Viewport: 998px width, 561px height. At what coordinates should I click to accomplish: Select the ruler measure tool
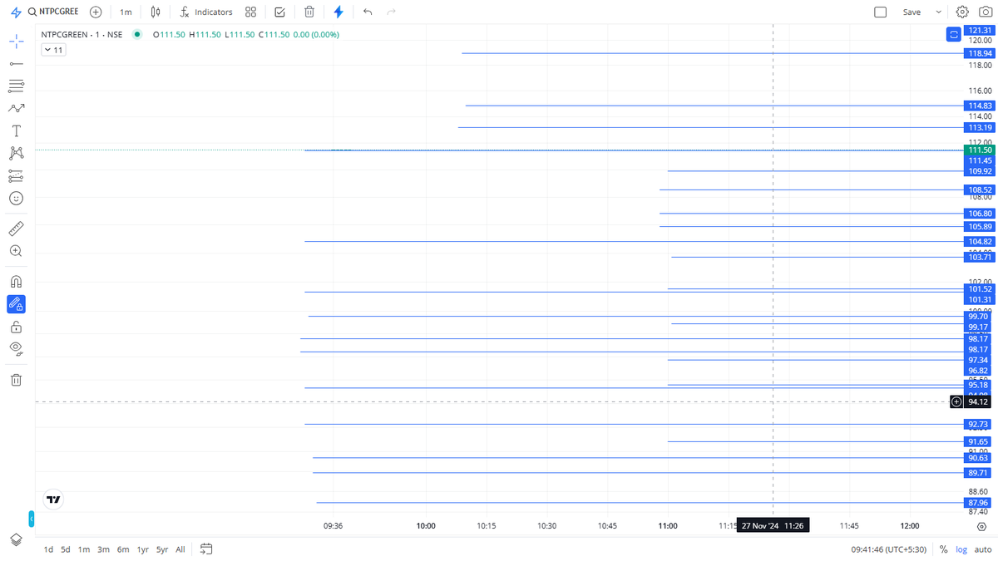[x=16, y=228]
